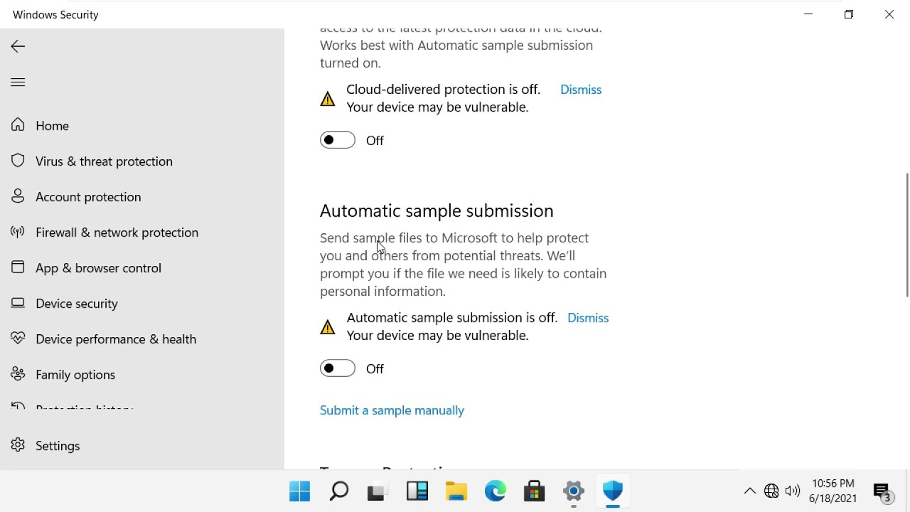Click the Home house icon
This screenshot has height=512, width=910.
(x=18, y=125)
